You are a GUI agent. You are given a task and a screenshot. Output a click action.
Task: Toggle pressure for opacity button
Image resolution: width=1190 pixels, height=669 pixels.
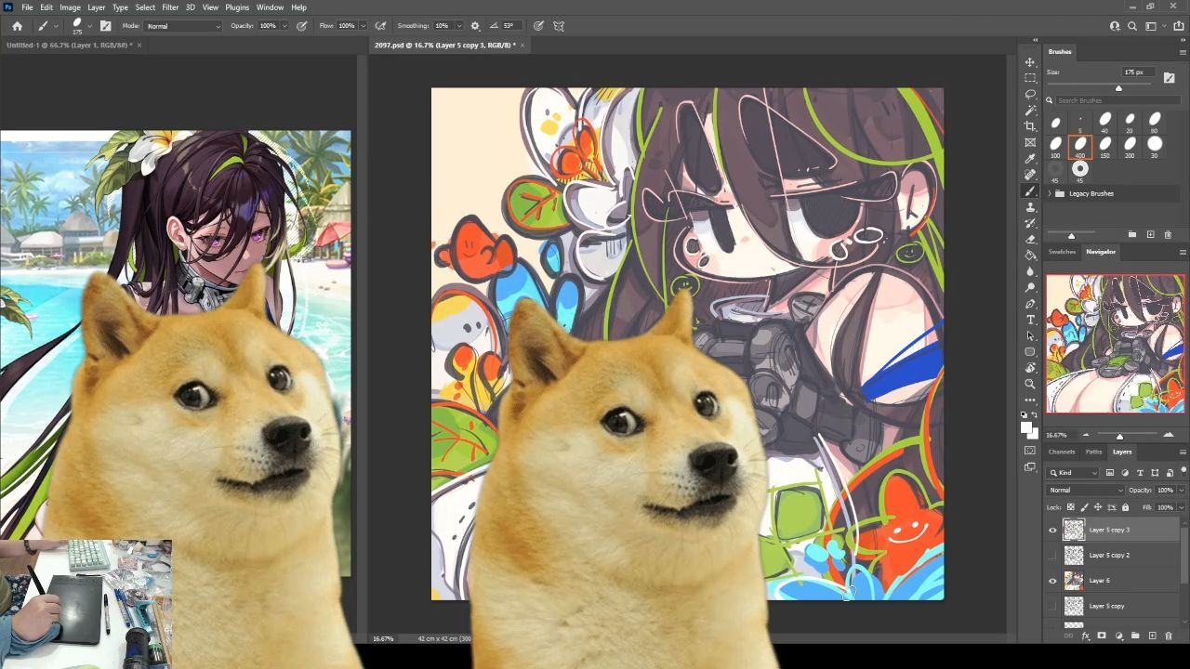click(302, 26)
